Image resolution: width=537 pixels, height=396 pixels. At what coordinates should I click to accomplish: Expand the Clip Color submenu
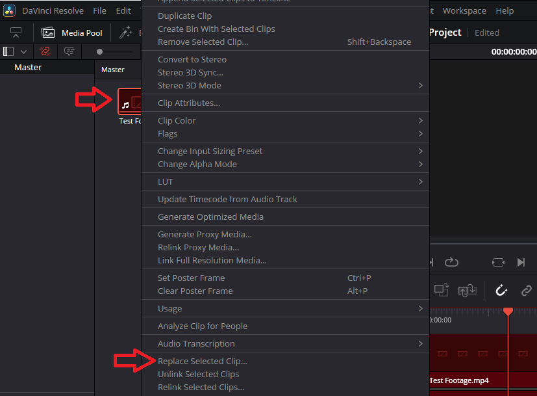[x=176, y=120]
